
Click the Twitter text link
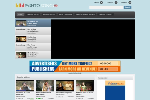coord(96,2)
